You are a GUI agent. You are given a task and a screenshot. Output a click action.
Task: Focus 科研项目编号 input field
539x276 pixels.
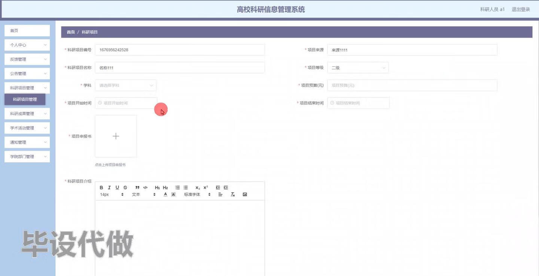180,50
